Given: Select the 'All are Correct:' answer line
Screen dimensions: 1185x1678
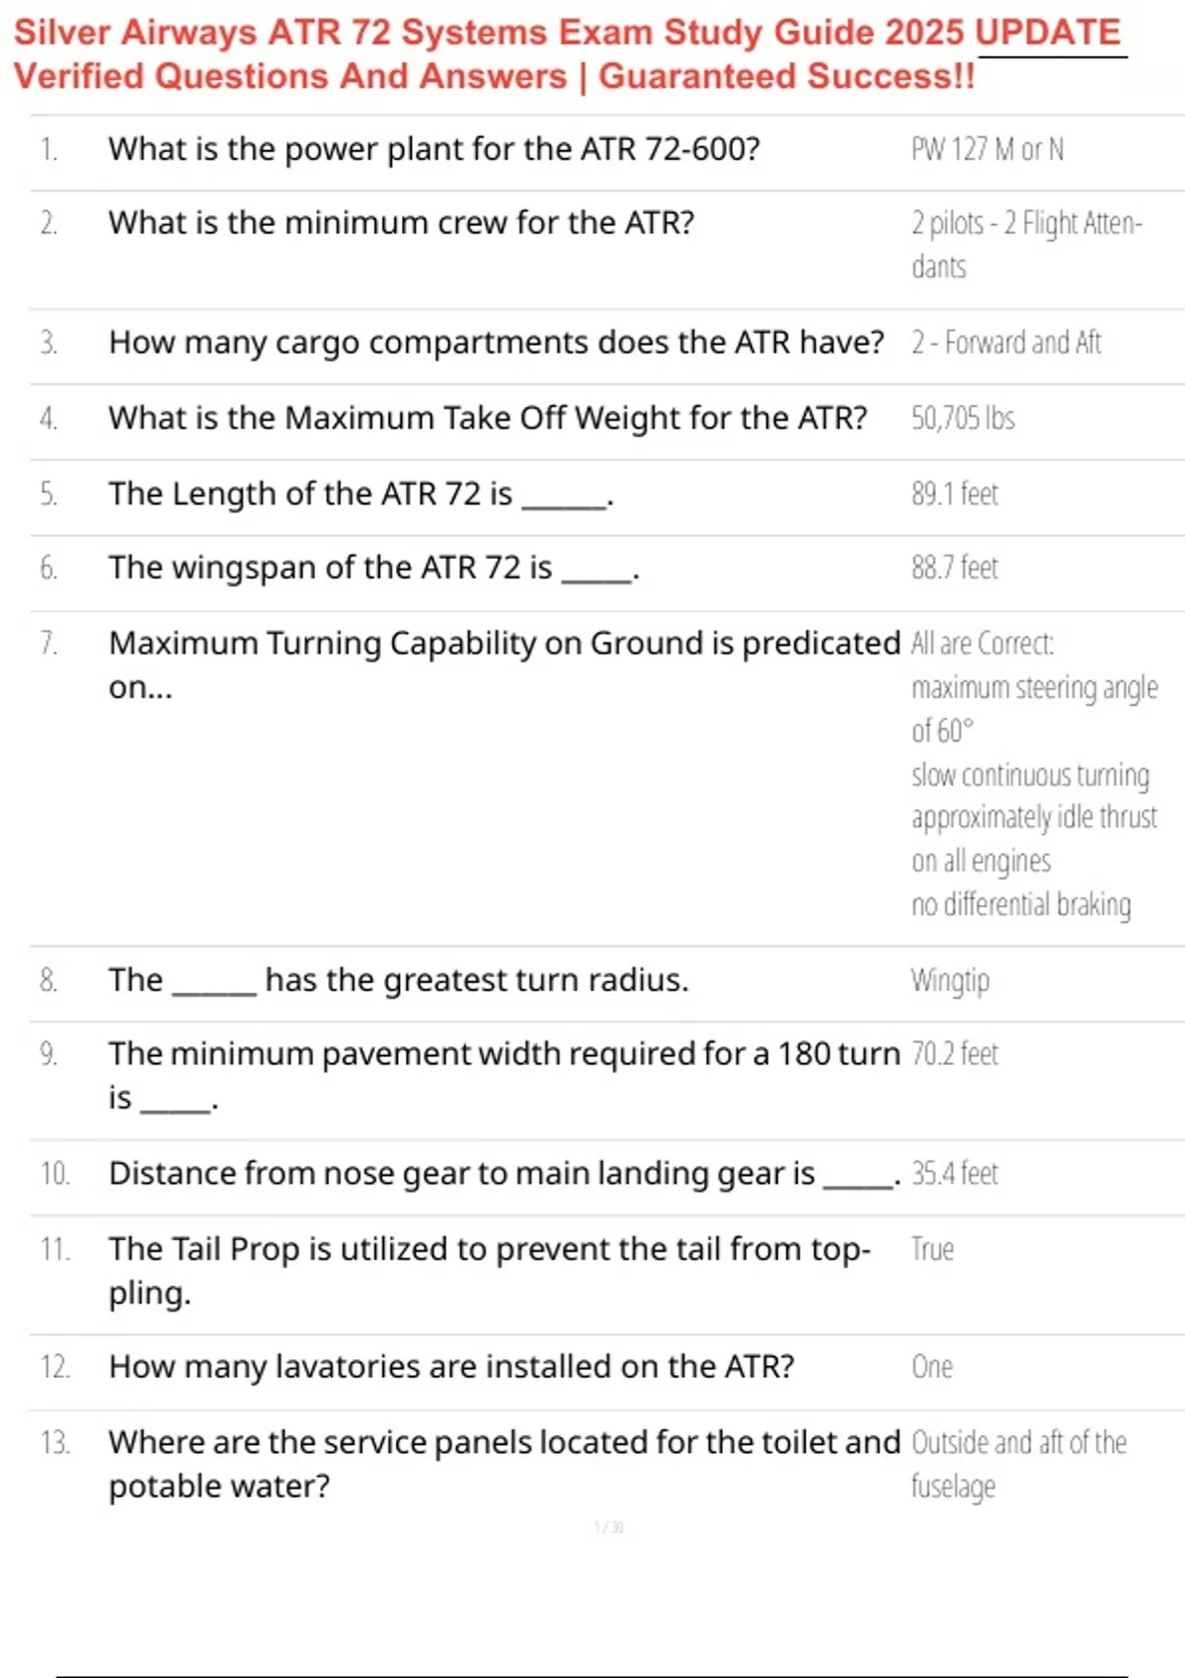Looking at the screenshot, I should [x=983, y=644].
